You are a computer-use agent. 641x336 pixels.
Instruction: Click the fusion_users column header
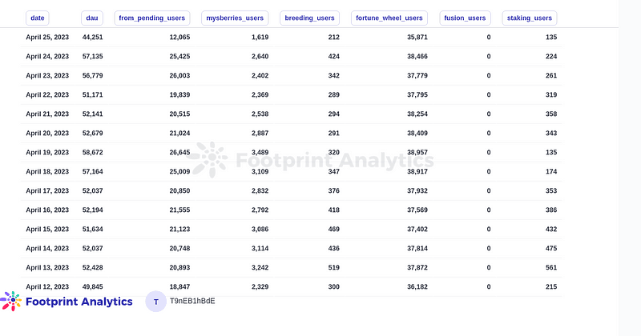[x=466, y=18]
